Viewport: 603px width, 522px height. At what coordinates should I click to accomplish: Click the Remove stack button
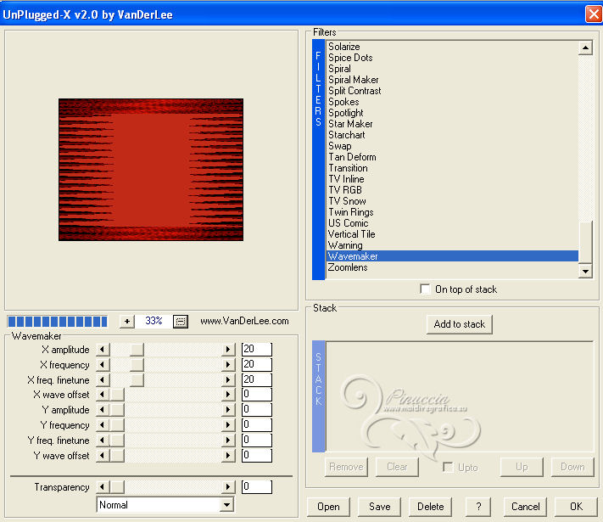[346, 467]
